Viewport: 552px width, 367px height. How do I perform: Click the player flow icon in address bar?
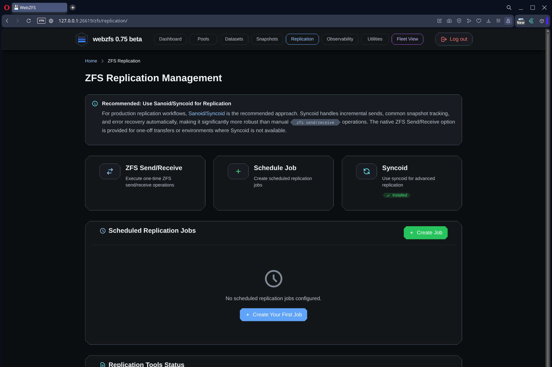[469, 21]
